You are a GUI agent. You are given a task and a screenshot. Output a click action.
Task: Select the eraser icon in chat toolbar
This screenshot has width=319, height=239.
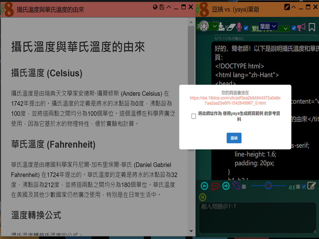[x=231, y=27]
